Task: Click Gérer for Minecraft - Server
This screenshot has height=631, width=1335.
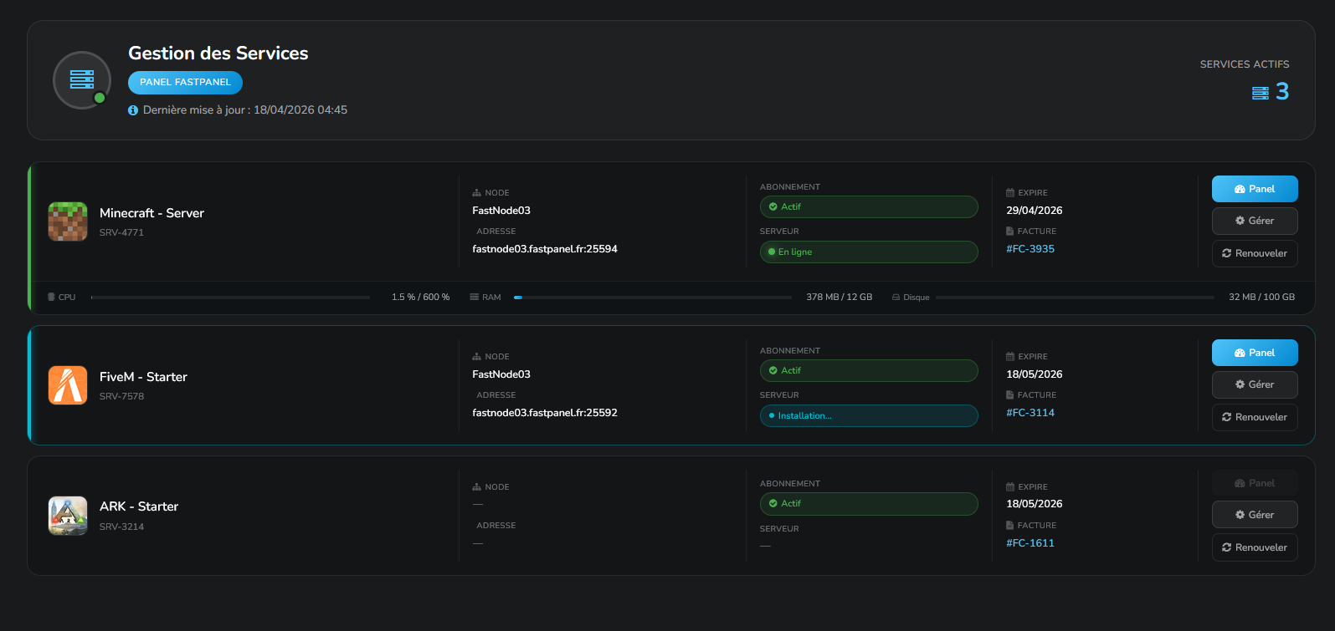Action: (1255, 221)
